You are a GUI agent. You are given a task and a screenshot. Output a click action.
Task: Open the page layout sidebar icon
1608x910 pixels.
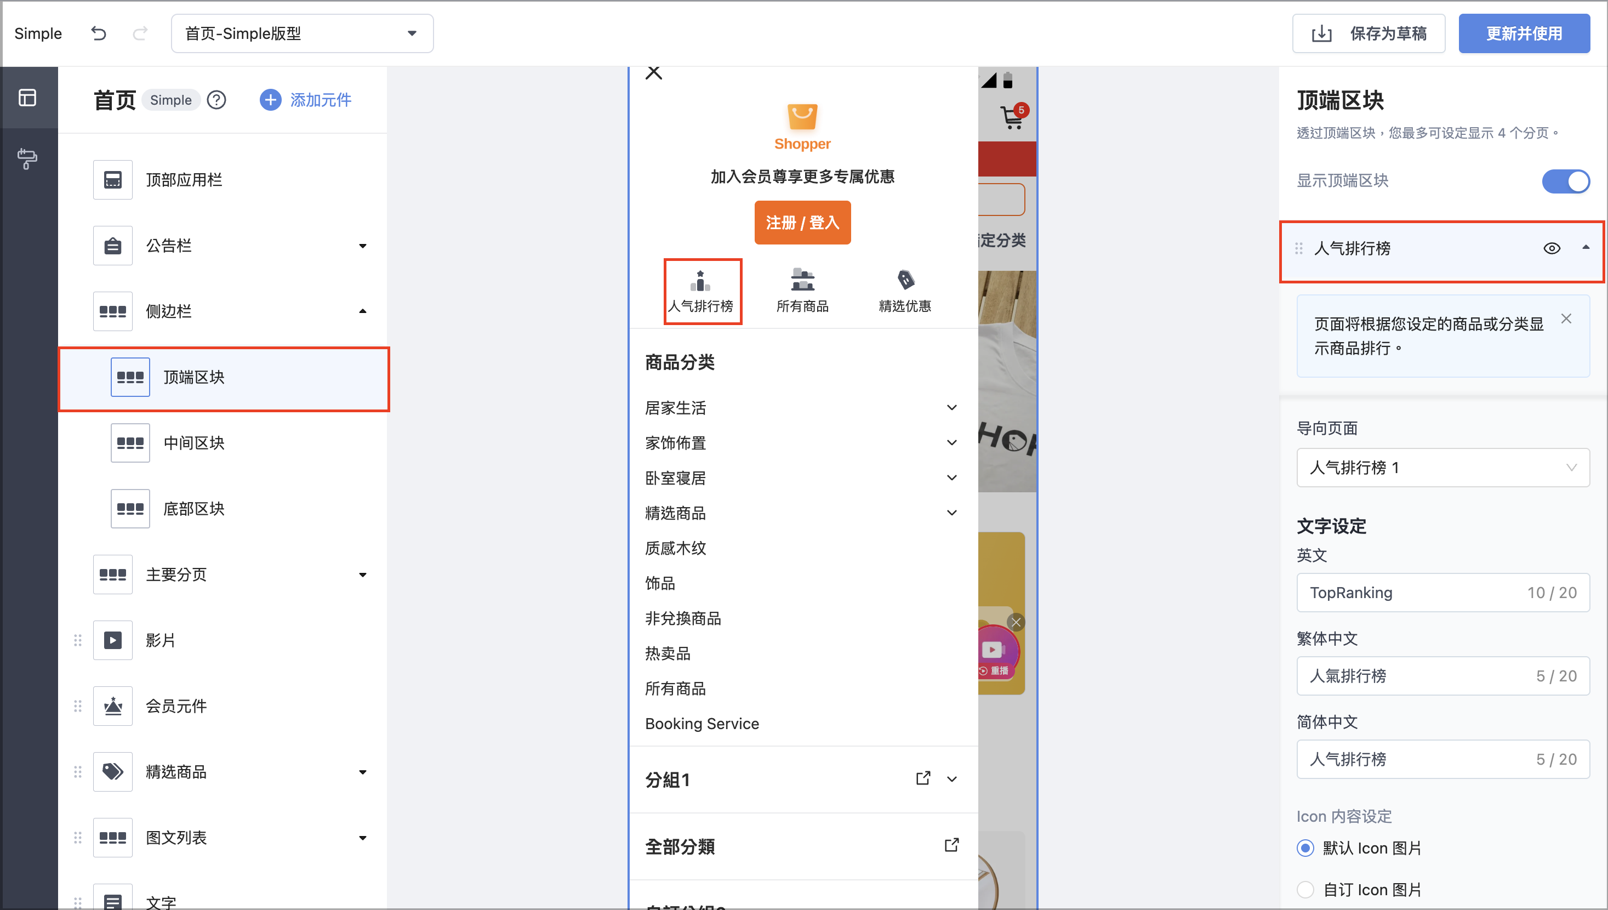(27, 98)
